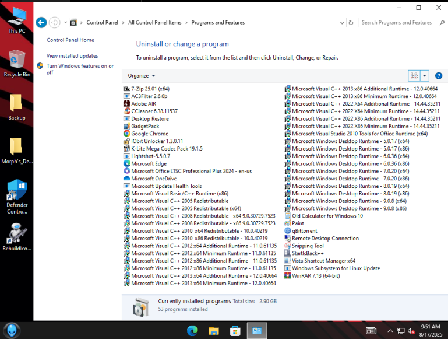This screenshot has height=339, width=448.
Task: Click the volume icon in system tray
Action: click(x=411, y=331)
